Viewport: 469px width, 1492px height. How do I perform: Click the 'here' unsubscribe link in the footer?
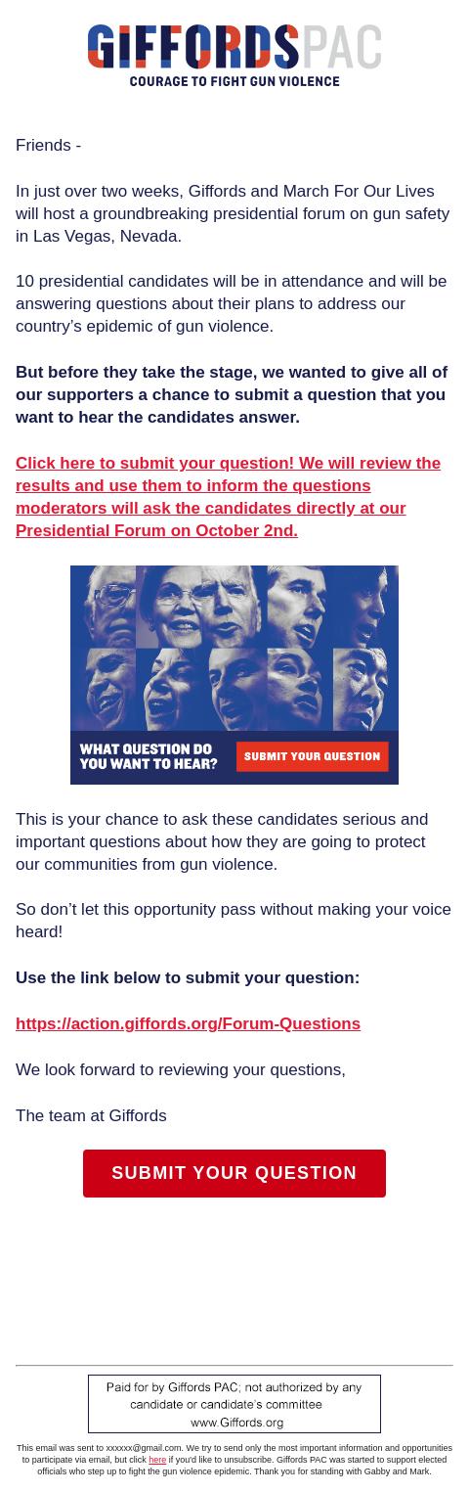coord(157,1460)
